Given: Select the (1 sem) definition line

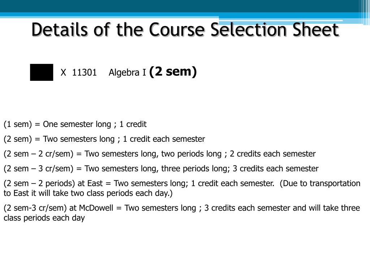Looking at the screenshot, I should [x=75, y=124].
